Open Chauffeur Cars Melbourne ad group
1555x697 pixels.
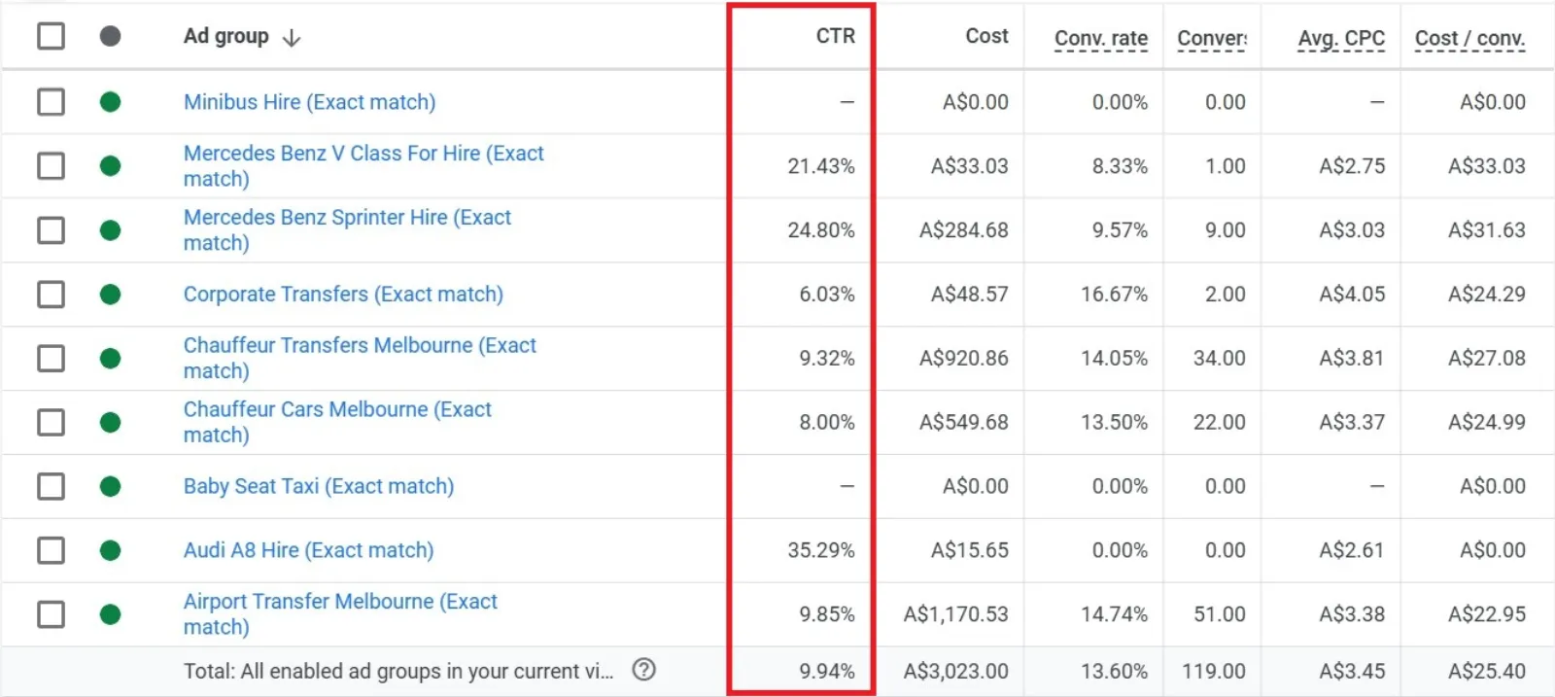coord(337,423)
